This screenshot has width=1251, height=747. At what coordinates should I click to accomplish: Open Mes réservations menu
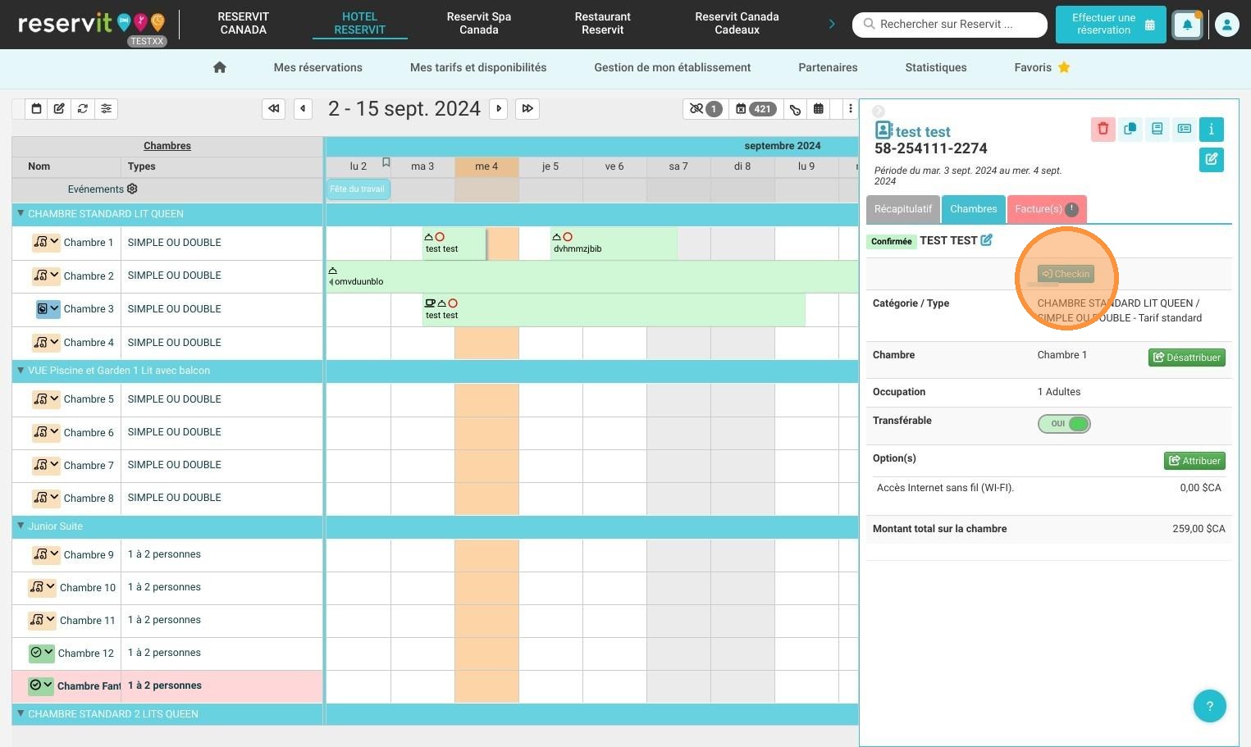tap(318, 67)
